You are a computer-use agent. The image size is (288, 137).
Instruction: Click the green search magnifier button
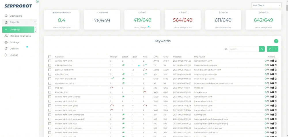pos(262,49)
